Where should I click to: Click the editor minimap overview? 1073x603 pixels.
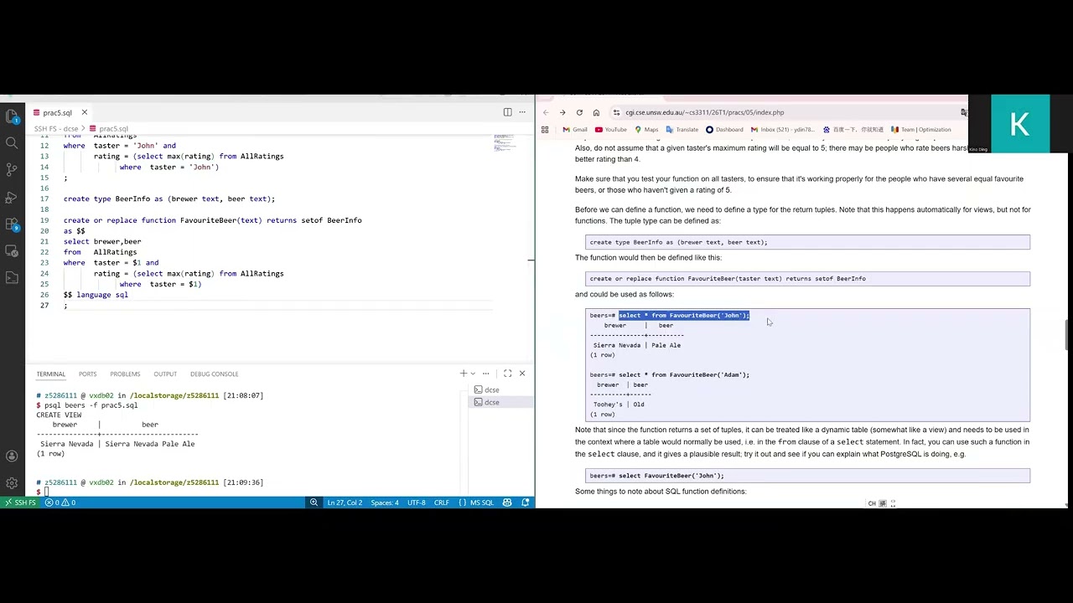click(504, 142)
